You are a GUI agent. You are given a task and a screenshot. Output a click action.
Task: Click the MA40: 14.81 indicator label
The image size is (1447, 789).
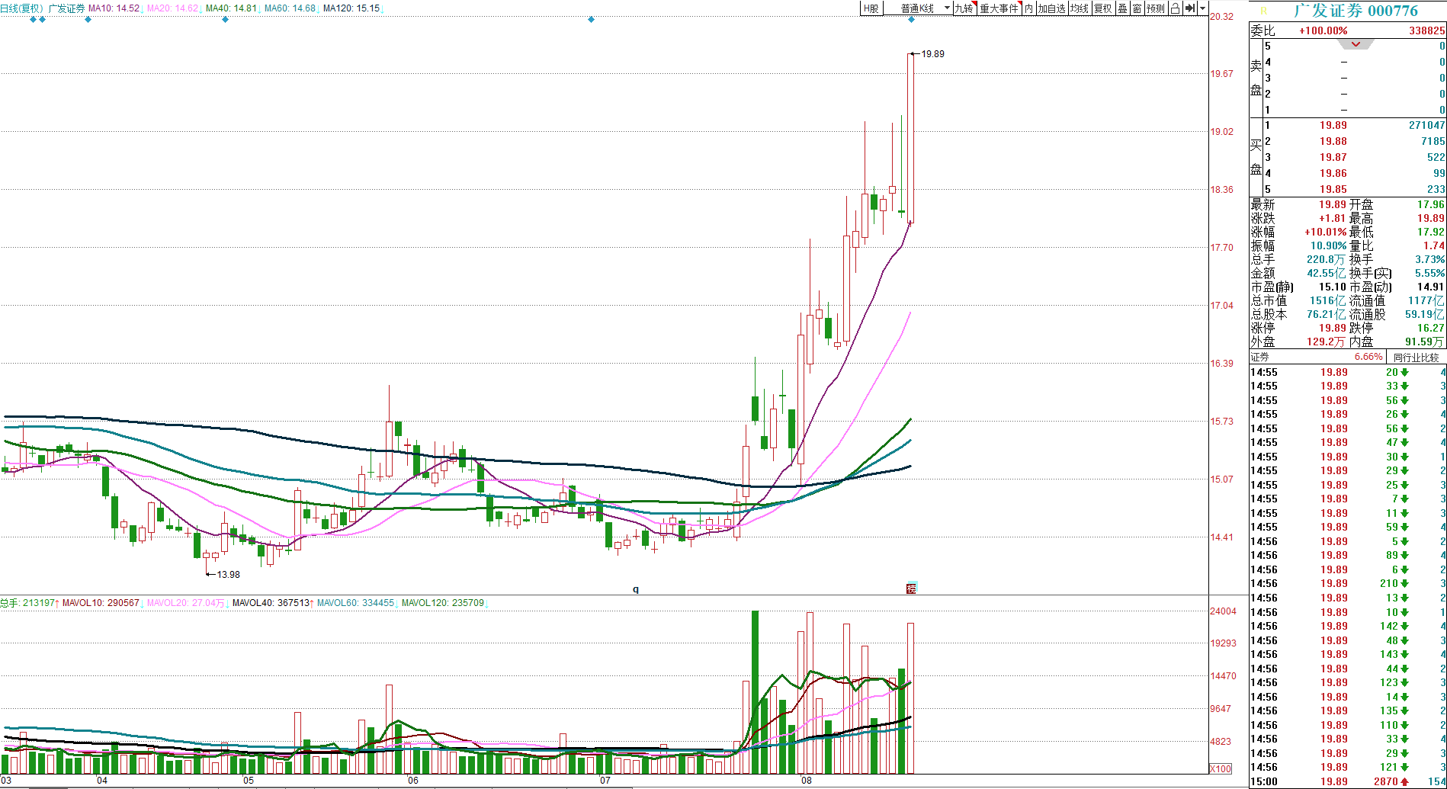click(x=231, y=8)
